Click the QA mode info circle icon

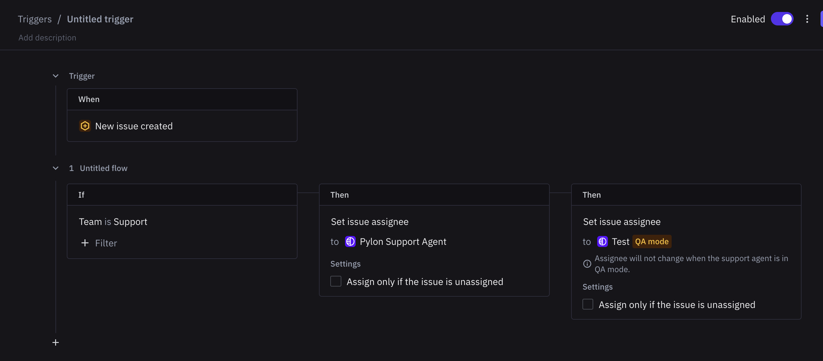coord(587,264)
